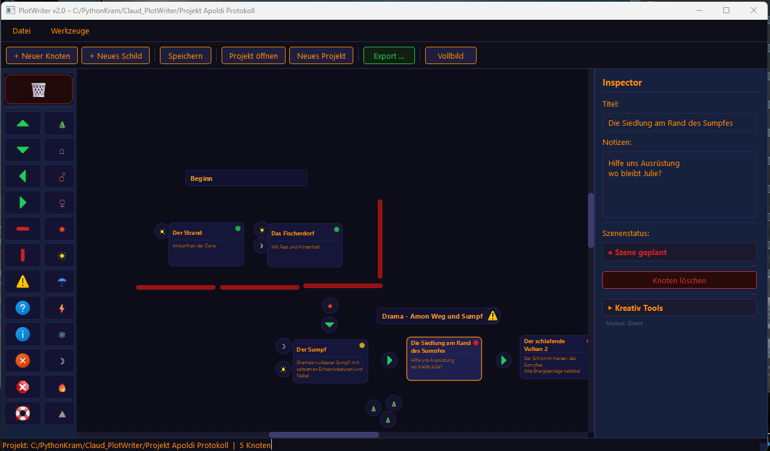Select the yellow warning triangle palette icon
Screen dimensions: 770x451
[x=23, y=282]
